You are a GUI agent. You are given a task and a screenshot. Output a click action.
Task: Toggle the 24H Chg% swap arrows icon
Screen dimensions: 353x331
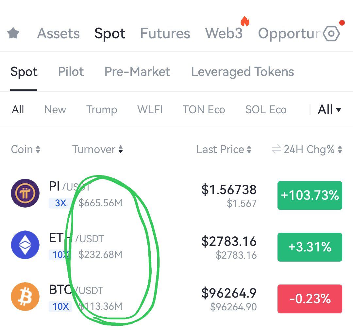(276, 149)
